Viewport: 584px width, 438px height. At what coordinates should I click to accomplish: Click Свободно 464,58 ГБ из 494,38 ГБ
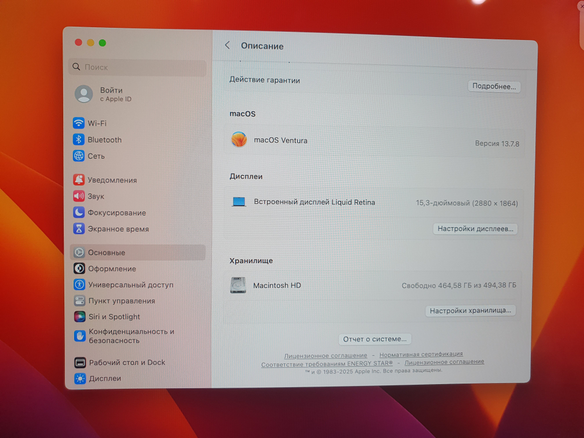[x=459, y=286]
